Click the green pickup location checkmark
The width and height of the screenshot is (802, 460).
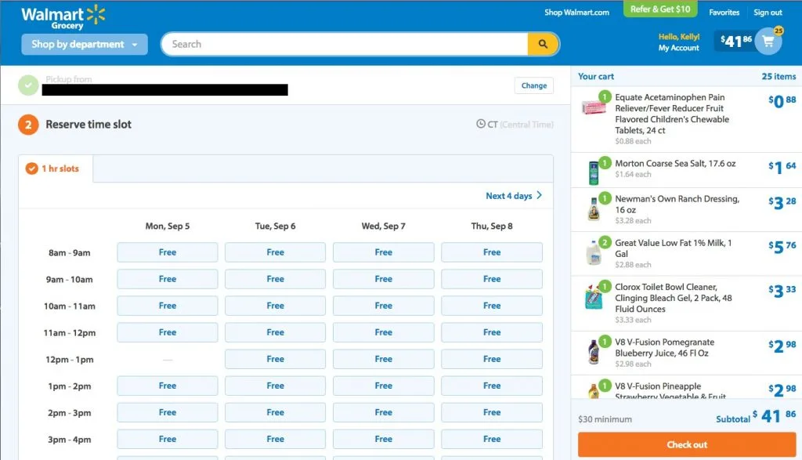point(28,85)
